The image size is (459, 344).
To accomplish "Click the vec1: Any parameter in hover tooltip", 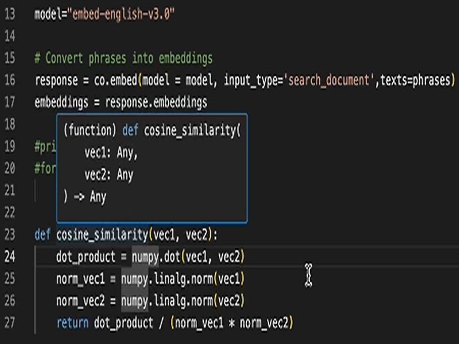I will [111, 153].
